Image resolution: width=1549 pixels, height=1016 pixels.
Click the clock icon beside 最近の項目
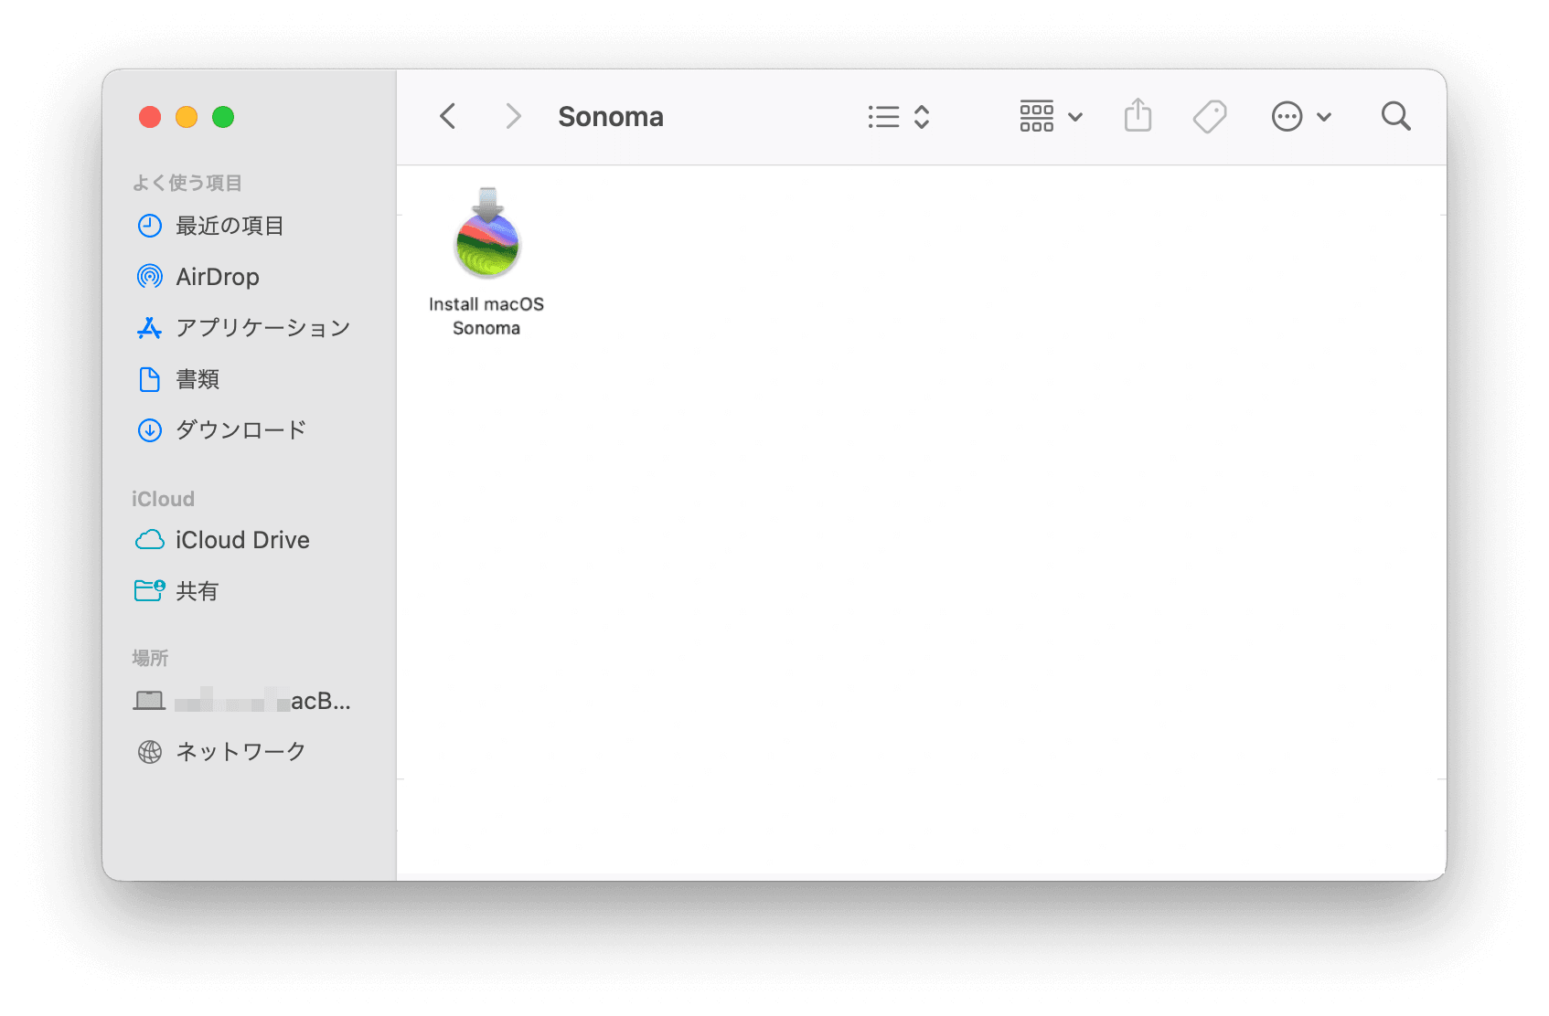[x=149, y=226]
